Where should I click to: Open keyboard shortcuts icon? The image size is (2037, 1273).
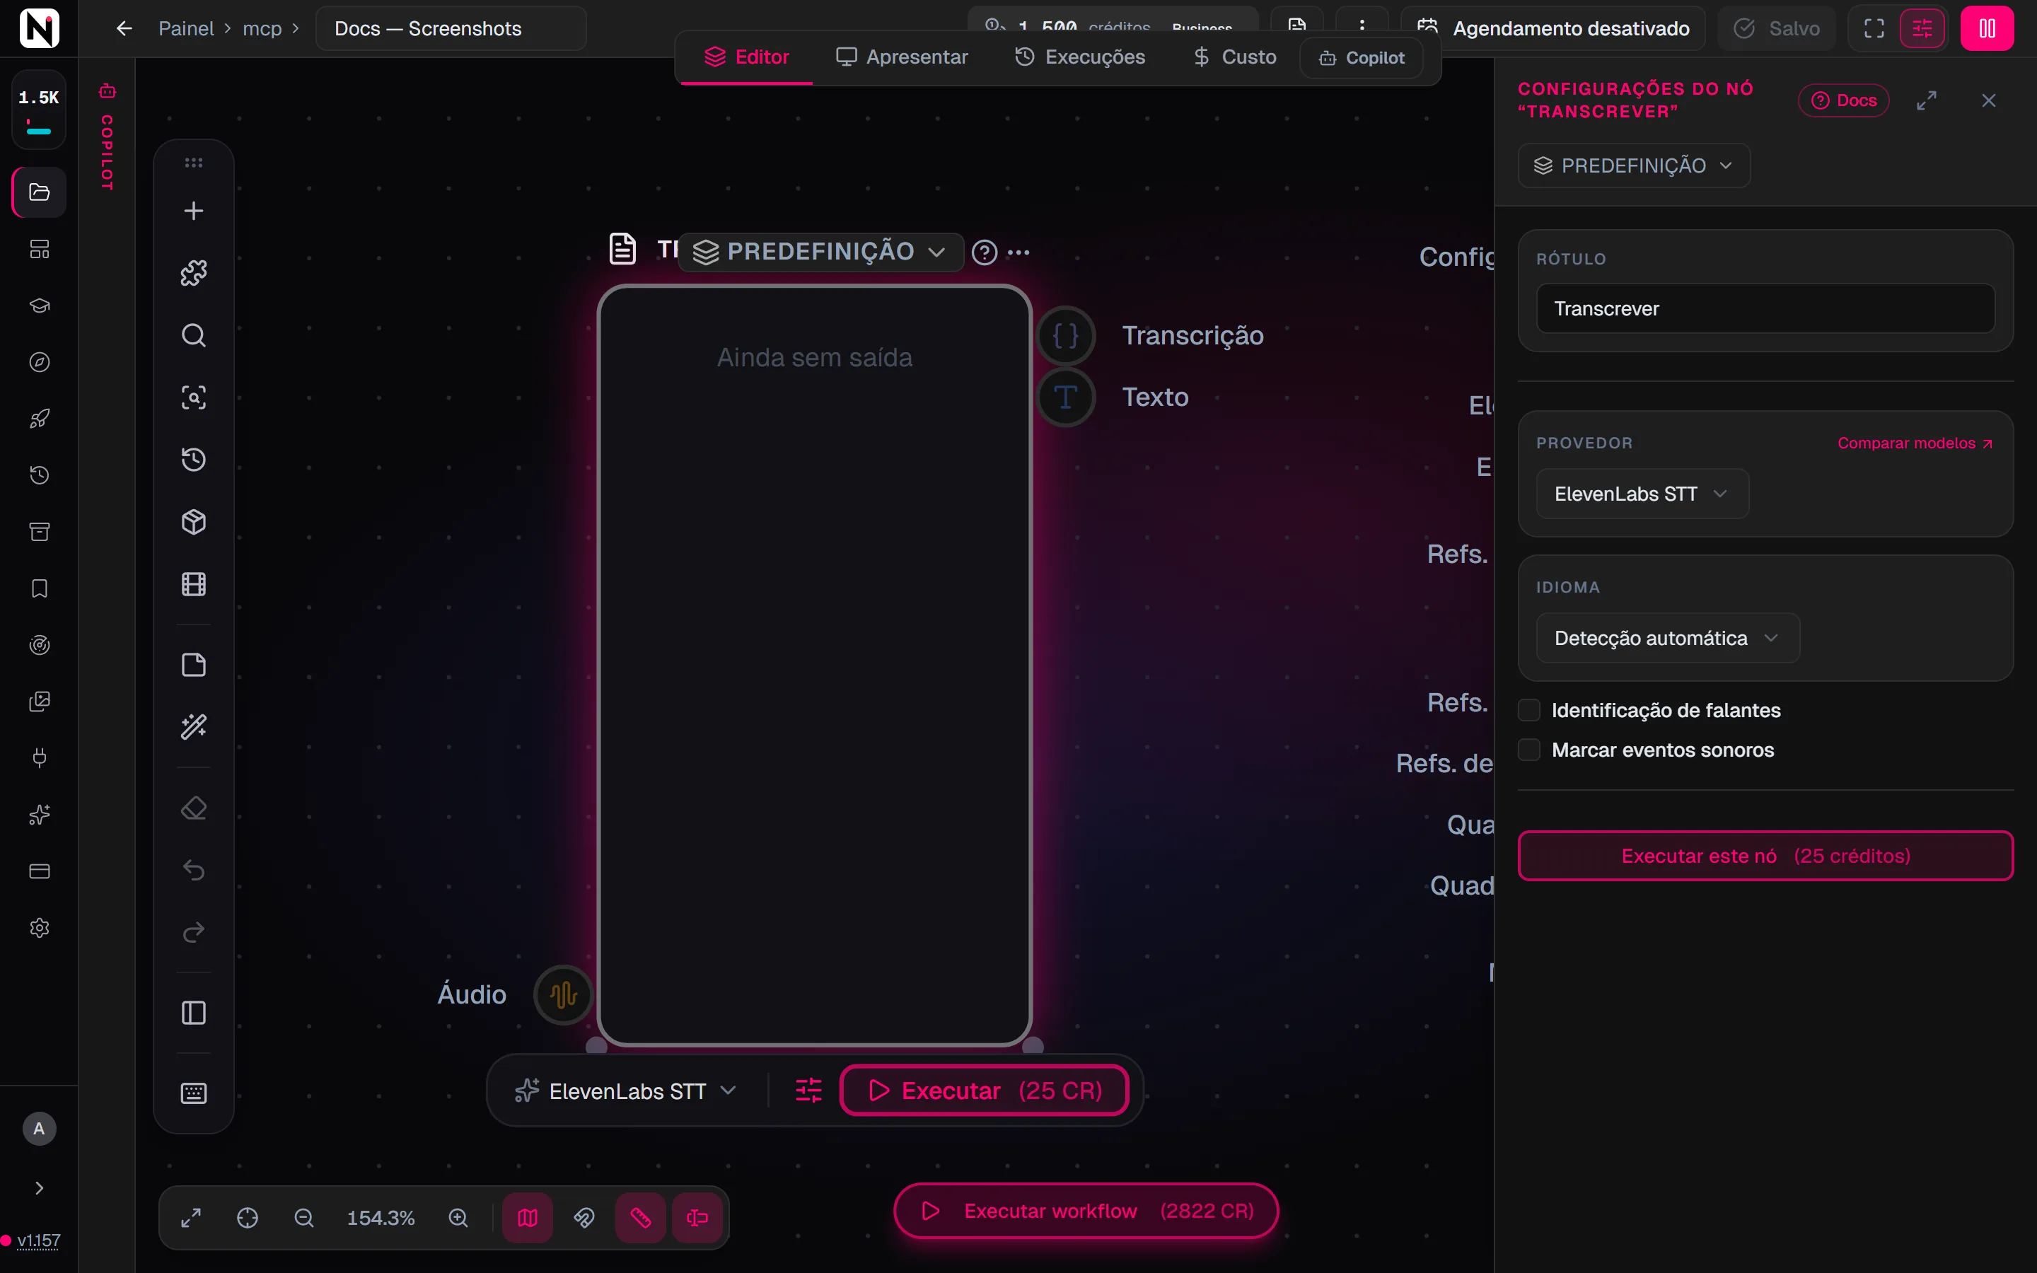tap(194, 1093)
